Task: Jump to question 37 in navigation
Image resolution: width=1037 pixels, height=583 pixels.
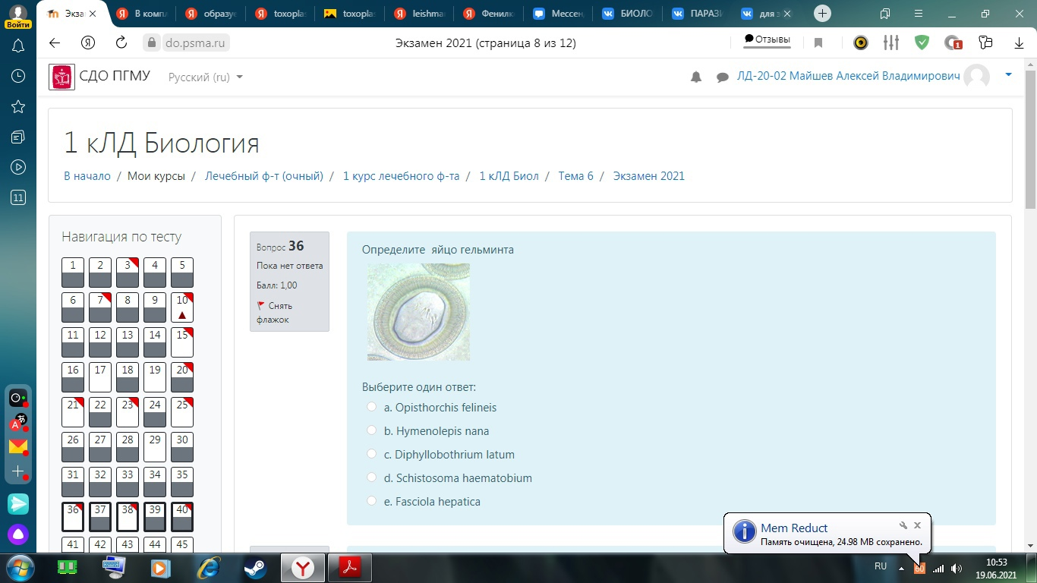Action: pos(100,517)
